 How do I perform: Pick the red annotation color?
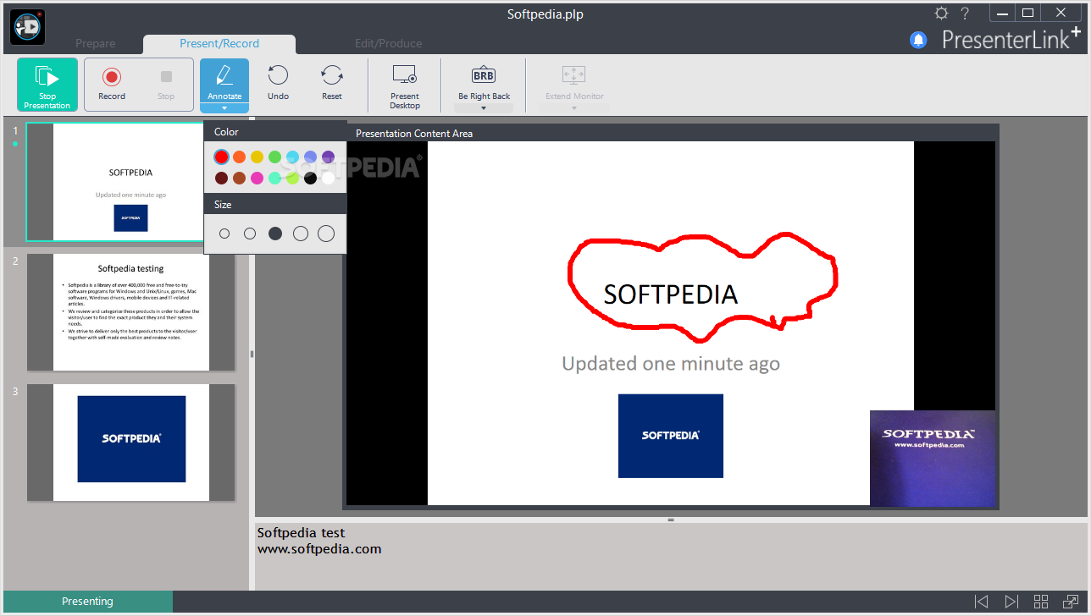point(221,157)
